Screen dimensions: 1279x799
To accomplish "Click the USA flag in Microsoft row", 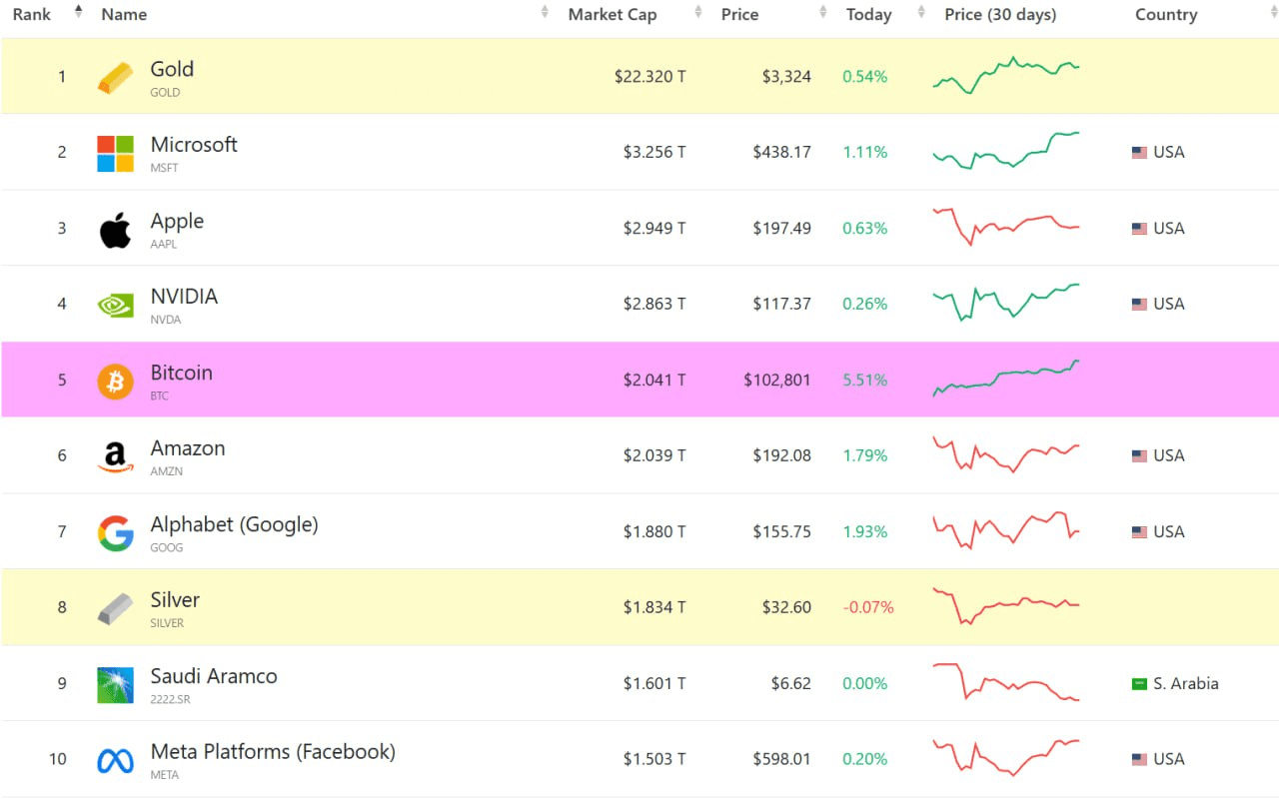I will point(1139,153).
